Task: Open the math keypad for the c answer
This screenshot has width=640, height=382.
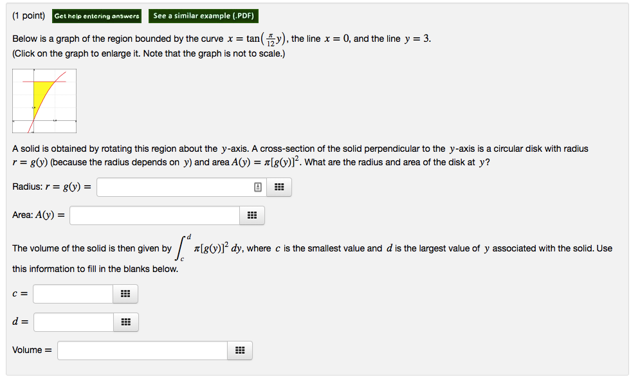Action: (125, 294)
